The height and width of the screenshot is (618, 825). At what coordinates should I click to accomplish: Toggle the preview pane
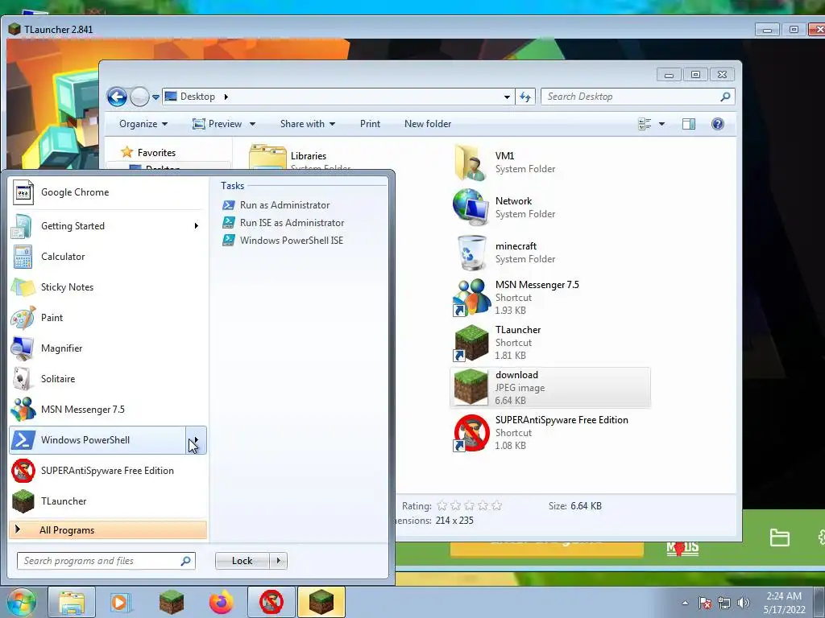(x=688, y=124)
